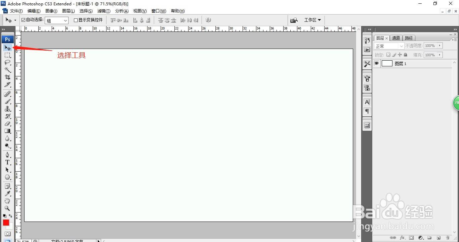Switch to the 通道 tab
Viewport: 459px width, 242px height.
pos(396,38)
